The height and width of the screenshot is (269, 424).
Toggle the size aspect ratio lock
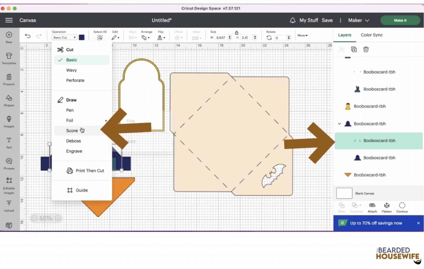(x=237, y=33)
